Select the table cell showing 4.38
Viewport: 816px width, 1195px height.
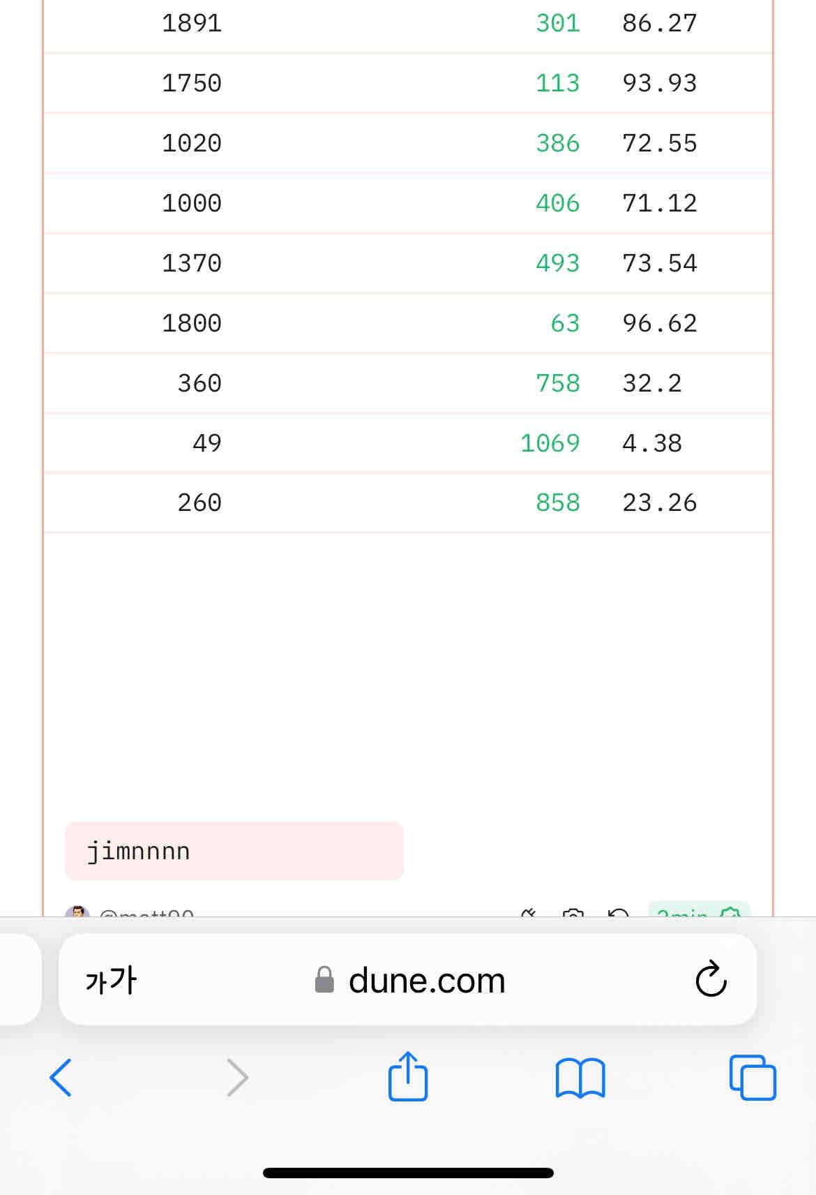coord(651,443)
